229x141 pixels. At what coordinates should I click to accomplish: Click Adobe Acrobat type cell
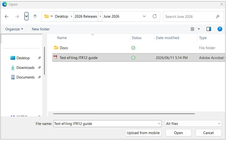pyautogui.click(x=212, y=58)
